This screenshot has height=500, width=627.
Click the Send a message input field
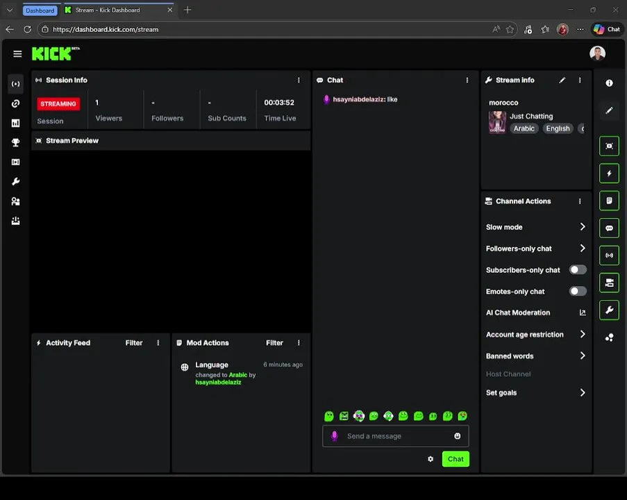[396, 436]
